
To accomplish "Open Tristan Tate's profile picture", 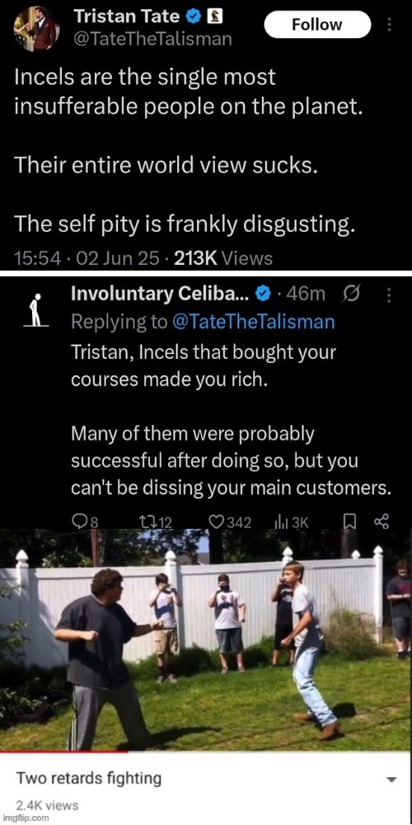I will click(x=35, y=27).
